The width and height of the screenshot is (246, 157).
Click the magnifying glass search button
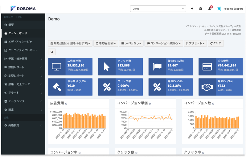click(52, 52)
